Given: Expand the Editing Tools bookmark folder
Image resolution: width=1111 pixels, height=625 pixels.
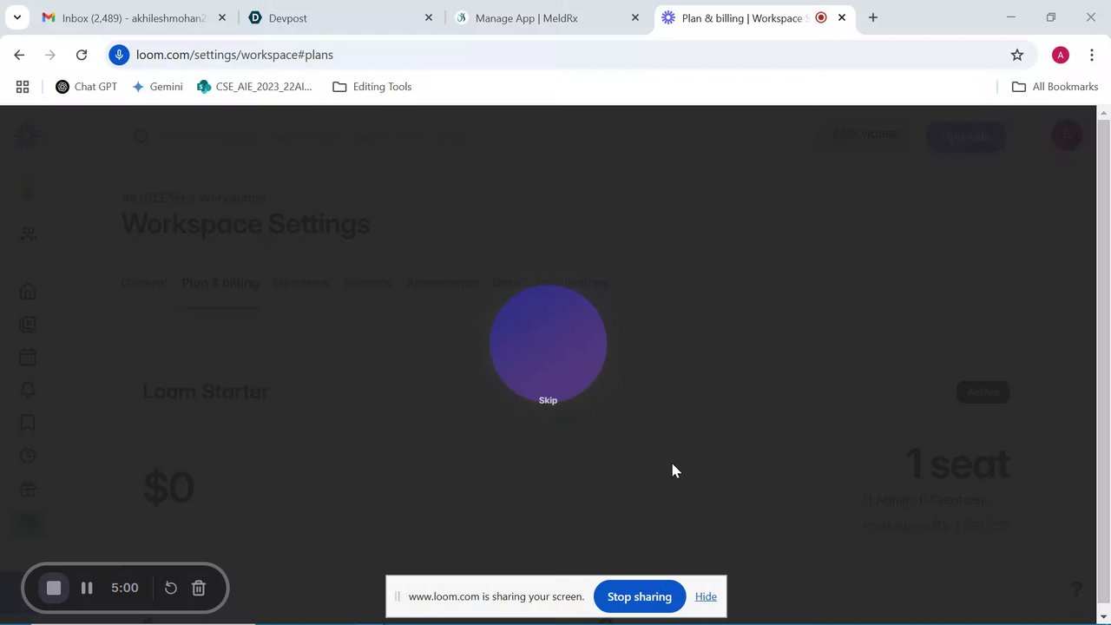Looking at the screenshot, I should pyautogui.click(x=372, y=87).
